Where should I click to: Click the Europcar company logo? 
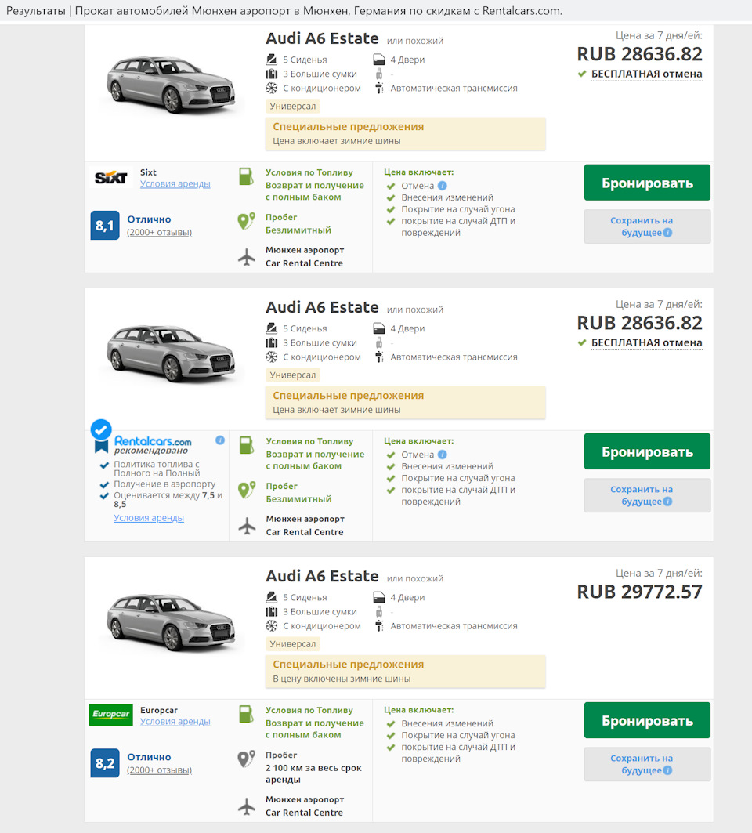[x=110, y=715]
